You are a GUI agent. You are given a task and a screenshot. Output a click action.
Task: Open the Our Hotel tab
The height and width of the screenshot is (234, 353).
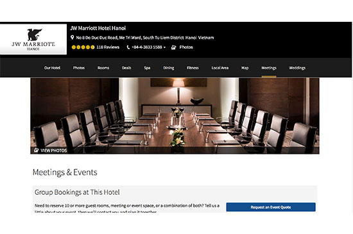click(x=52, y=68)
